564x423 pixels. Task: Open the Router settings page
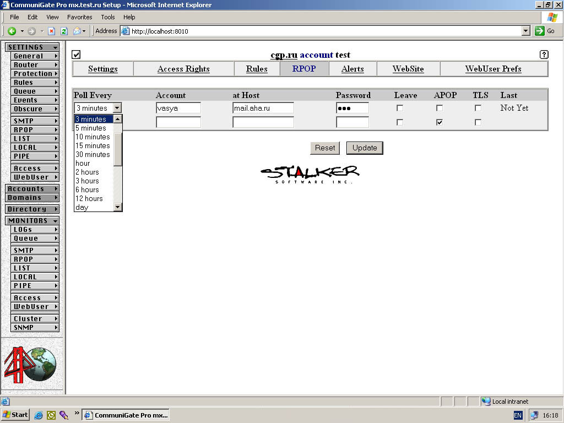[35, 65]
